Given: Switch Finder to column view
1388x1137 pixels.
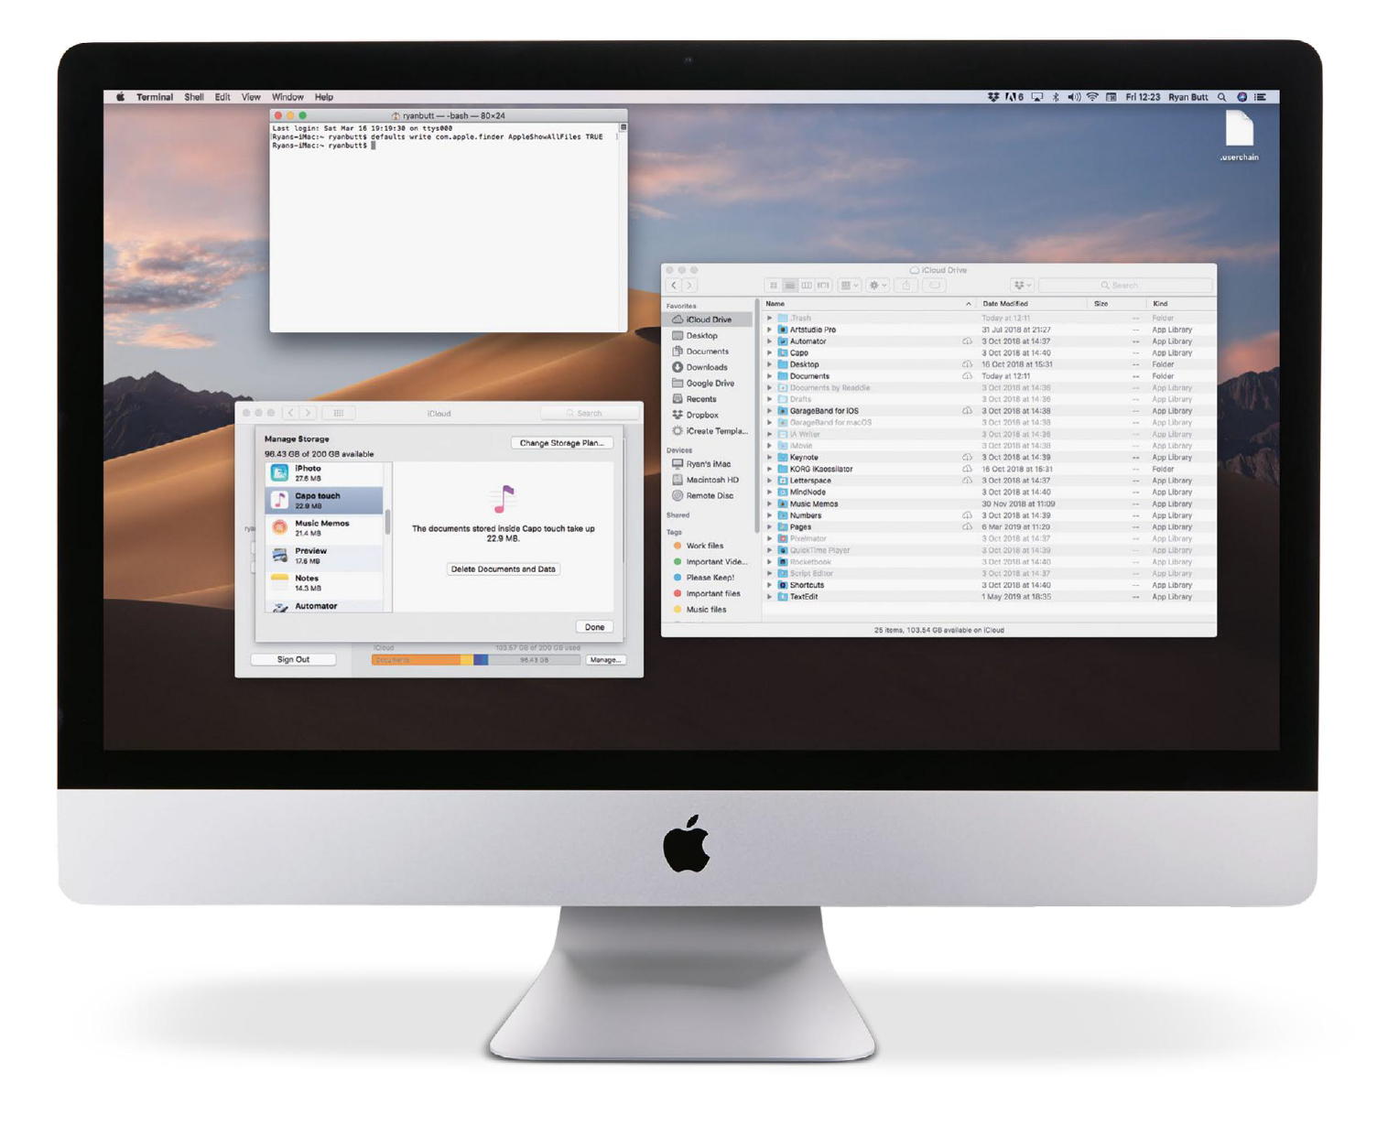Looking at the screenshot, I should click(807, 286).
